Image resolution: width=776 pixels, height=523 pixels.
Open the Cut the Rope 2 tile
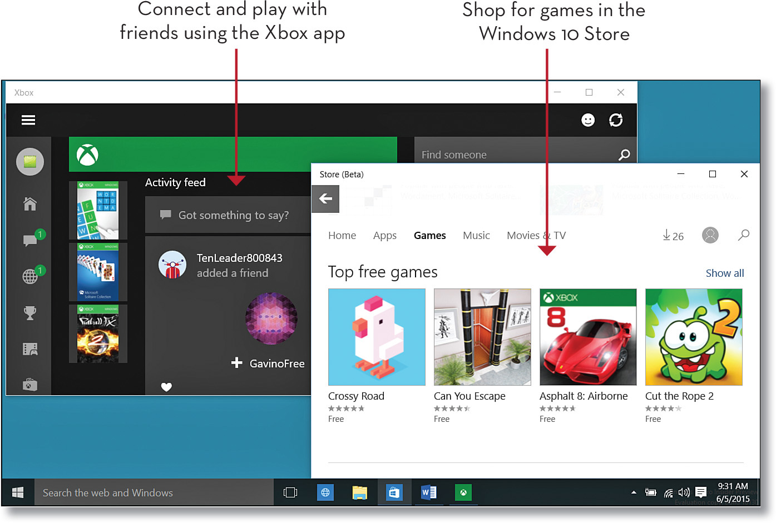(x=694, y=337)
